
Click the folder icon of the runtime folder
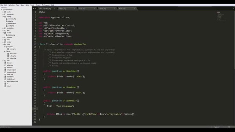[x=5, y=37]
